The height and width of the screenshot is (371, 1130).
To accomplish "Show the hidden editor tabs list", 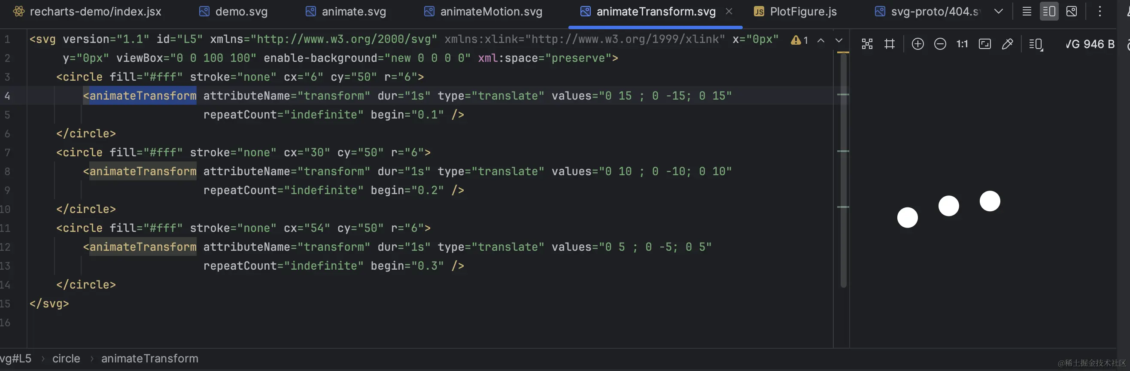I will [998, 12].
